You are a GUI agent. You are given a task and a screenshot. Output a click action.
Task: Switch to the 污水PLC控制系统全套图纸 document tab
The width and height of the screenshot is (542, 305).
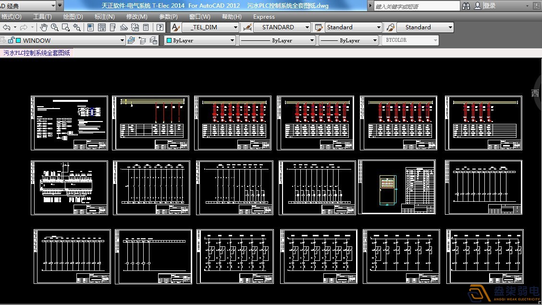(x=37, y=53)
